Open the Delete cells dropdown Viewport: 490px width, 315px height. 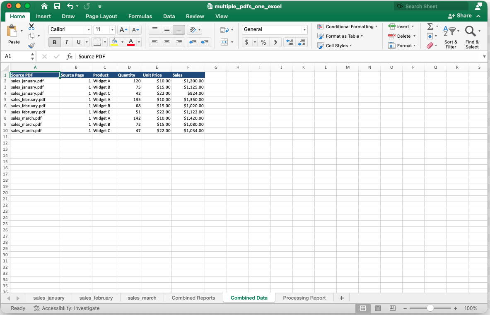tap(414, 36)
